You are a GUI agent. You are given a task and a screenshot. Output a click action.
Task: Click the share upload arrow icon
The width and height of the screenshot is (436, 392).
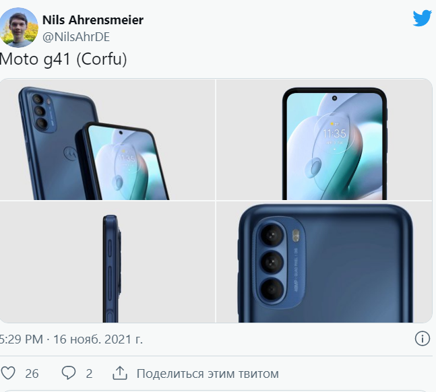click(120, 373)
